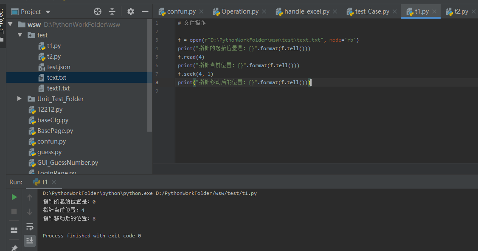
Task: Collapse all with the project toolbar icon
Action: pos(112,11)
